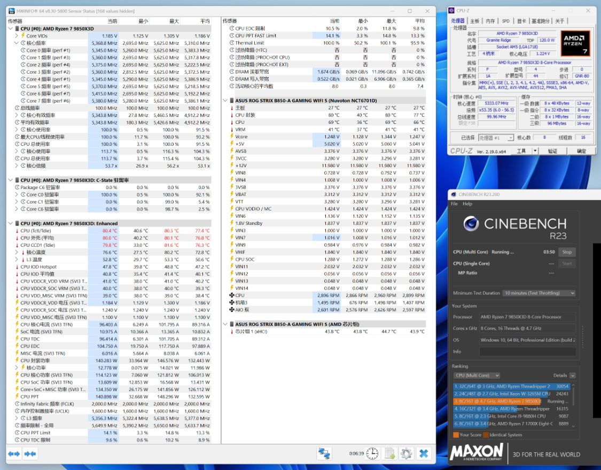The width and height of the screenshot is (601, 470).
Task: Collapse the AMD 芯片组 sensor group
Action: point(225,324)
